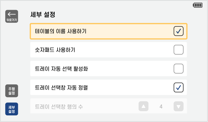Open the 주행 설정 tab
This screenshot has height=122, width=208.
click(12, 91)
